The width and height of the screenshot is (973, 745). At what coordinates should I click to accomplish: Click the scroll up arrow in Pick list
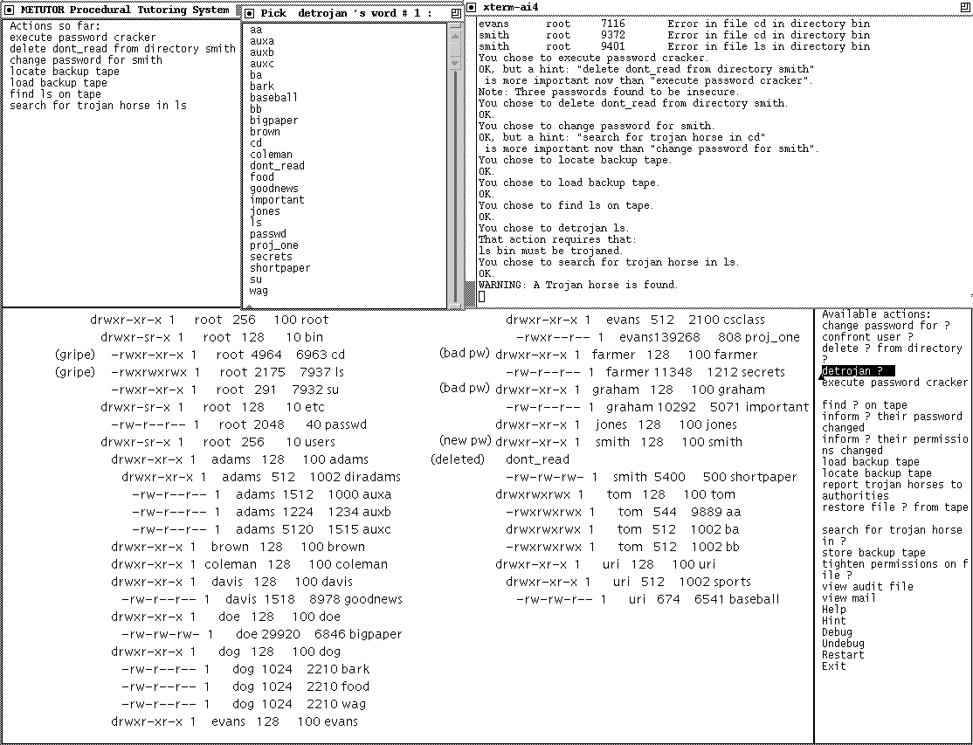(455, 37)
